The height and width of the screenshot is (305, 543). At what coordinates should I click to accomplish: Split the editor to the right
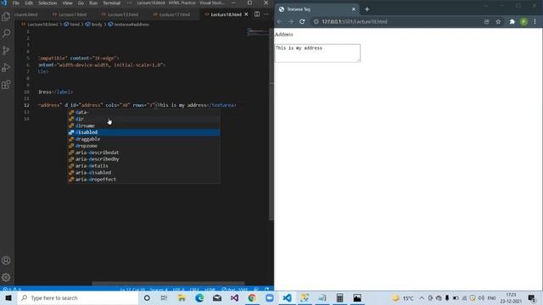pyautogui.click(x=257, y=14)
